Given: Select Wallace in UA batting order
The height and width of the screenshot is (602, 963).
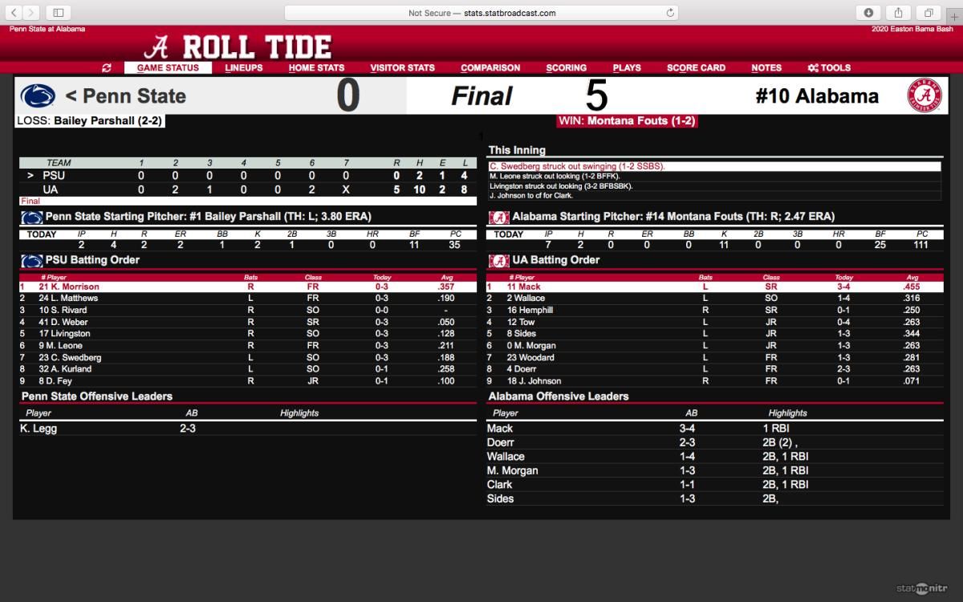Looking at the screenshot, I should coord(715,298).
